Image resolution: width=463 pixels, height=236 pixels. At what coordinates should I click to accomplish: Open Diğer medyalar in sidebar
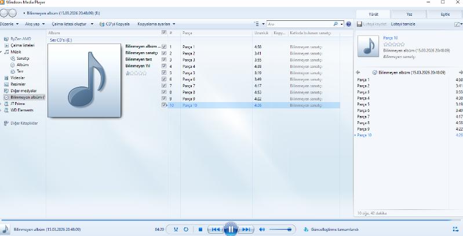(x=21, y=90)
